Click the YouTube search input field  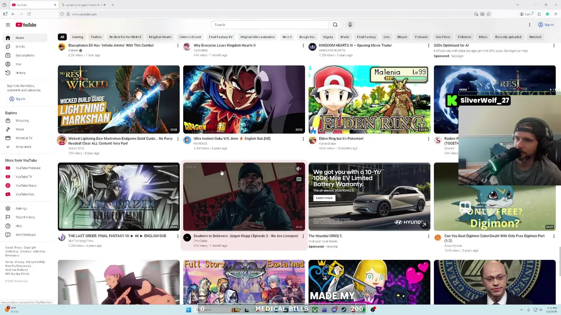point(270,25)
